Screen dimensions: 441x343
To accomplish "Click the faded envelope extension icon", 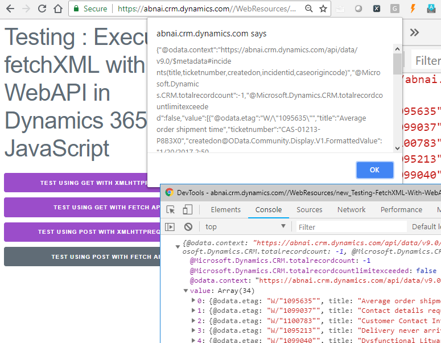I will [x=340, y=9].
